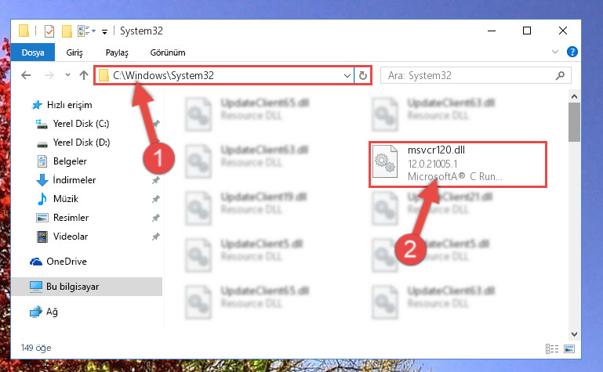
Task: Open the recent locations dropdown arrow
Action: (x=67, y=75)
